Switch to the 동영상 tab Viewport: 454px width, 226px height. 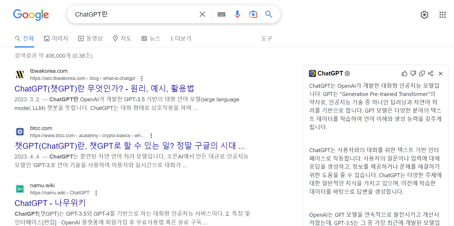click(90, 39)
